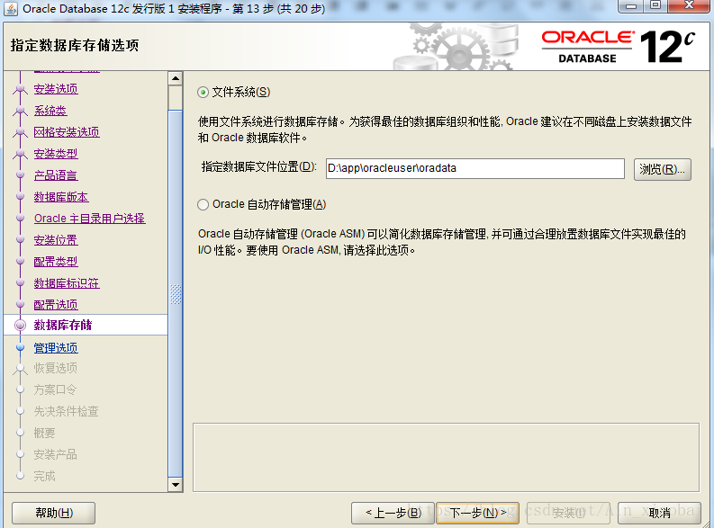
Task: Proceed with 下一步(N) button
Action: (x=478, y=513)
